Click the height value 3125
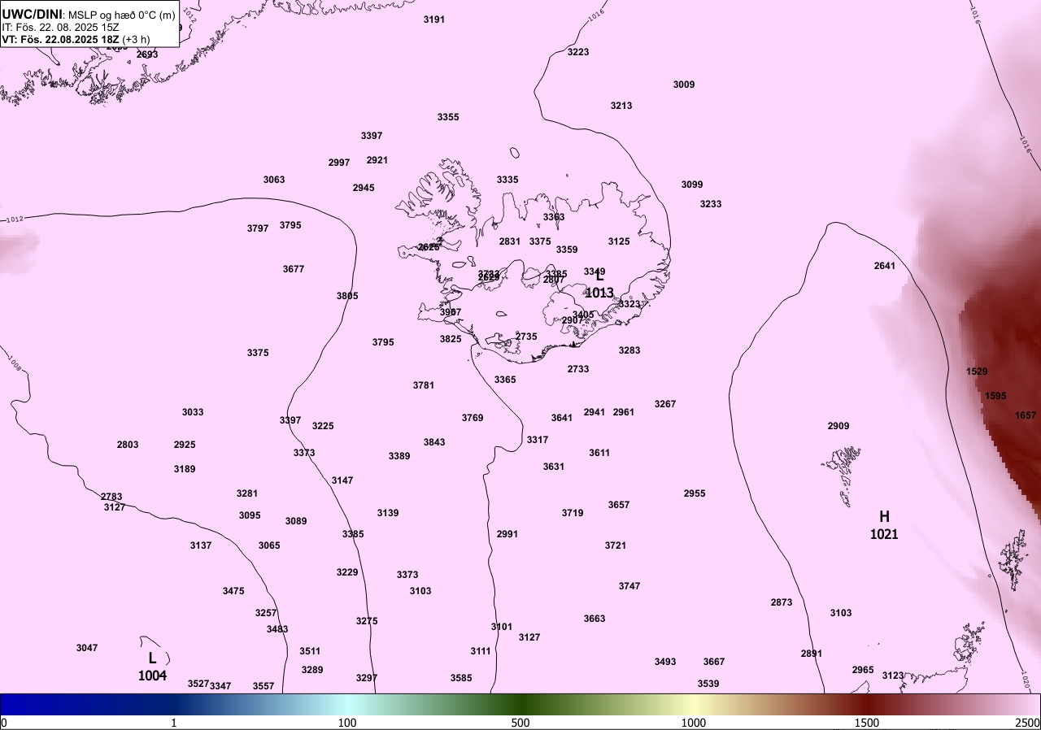 (619, 241)
